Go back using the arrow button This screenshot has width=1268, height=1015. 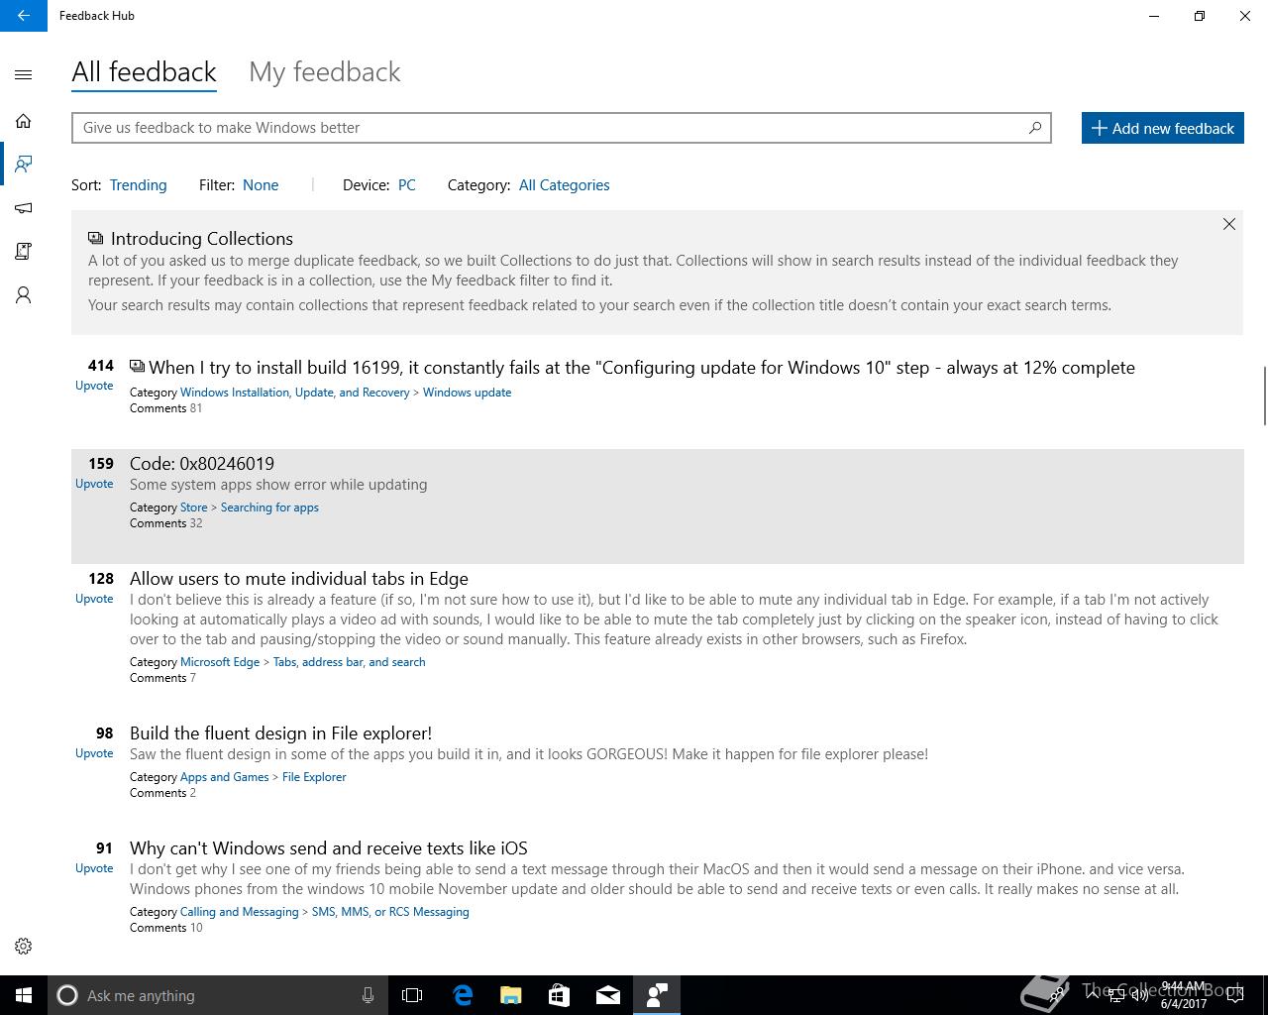[x=24, y=16]
